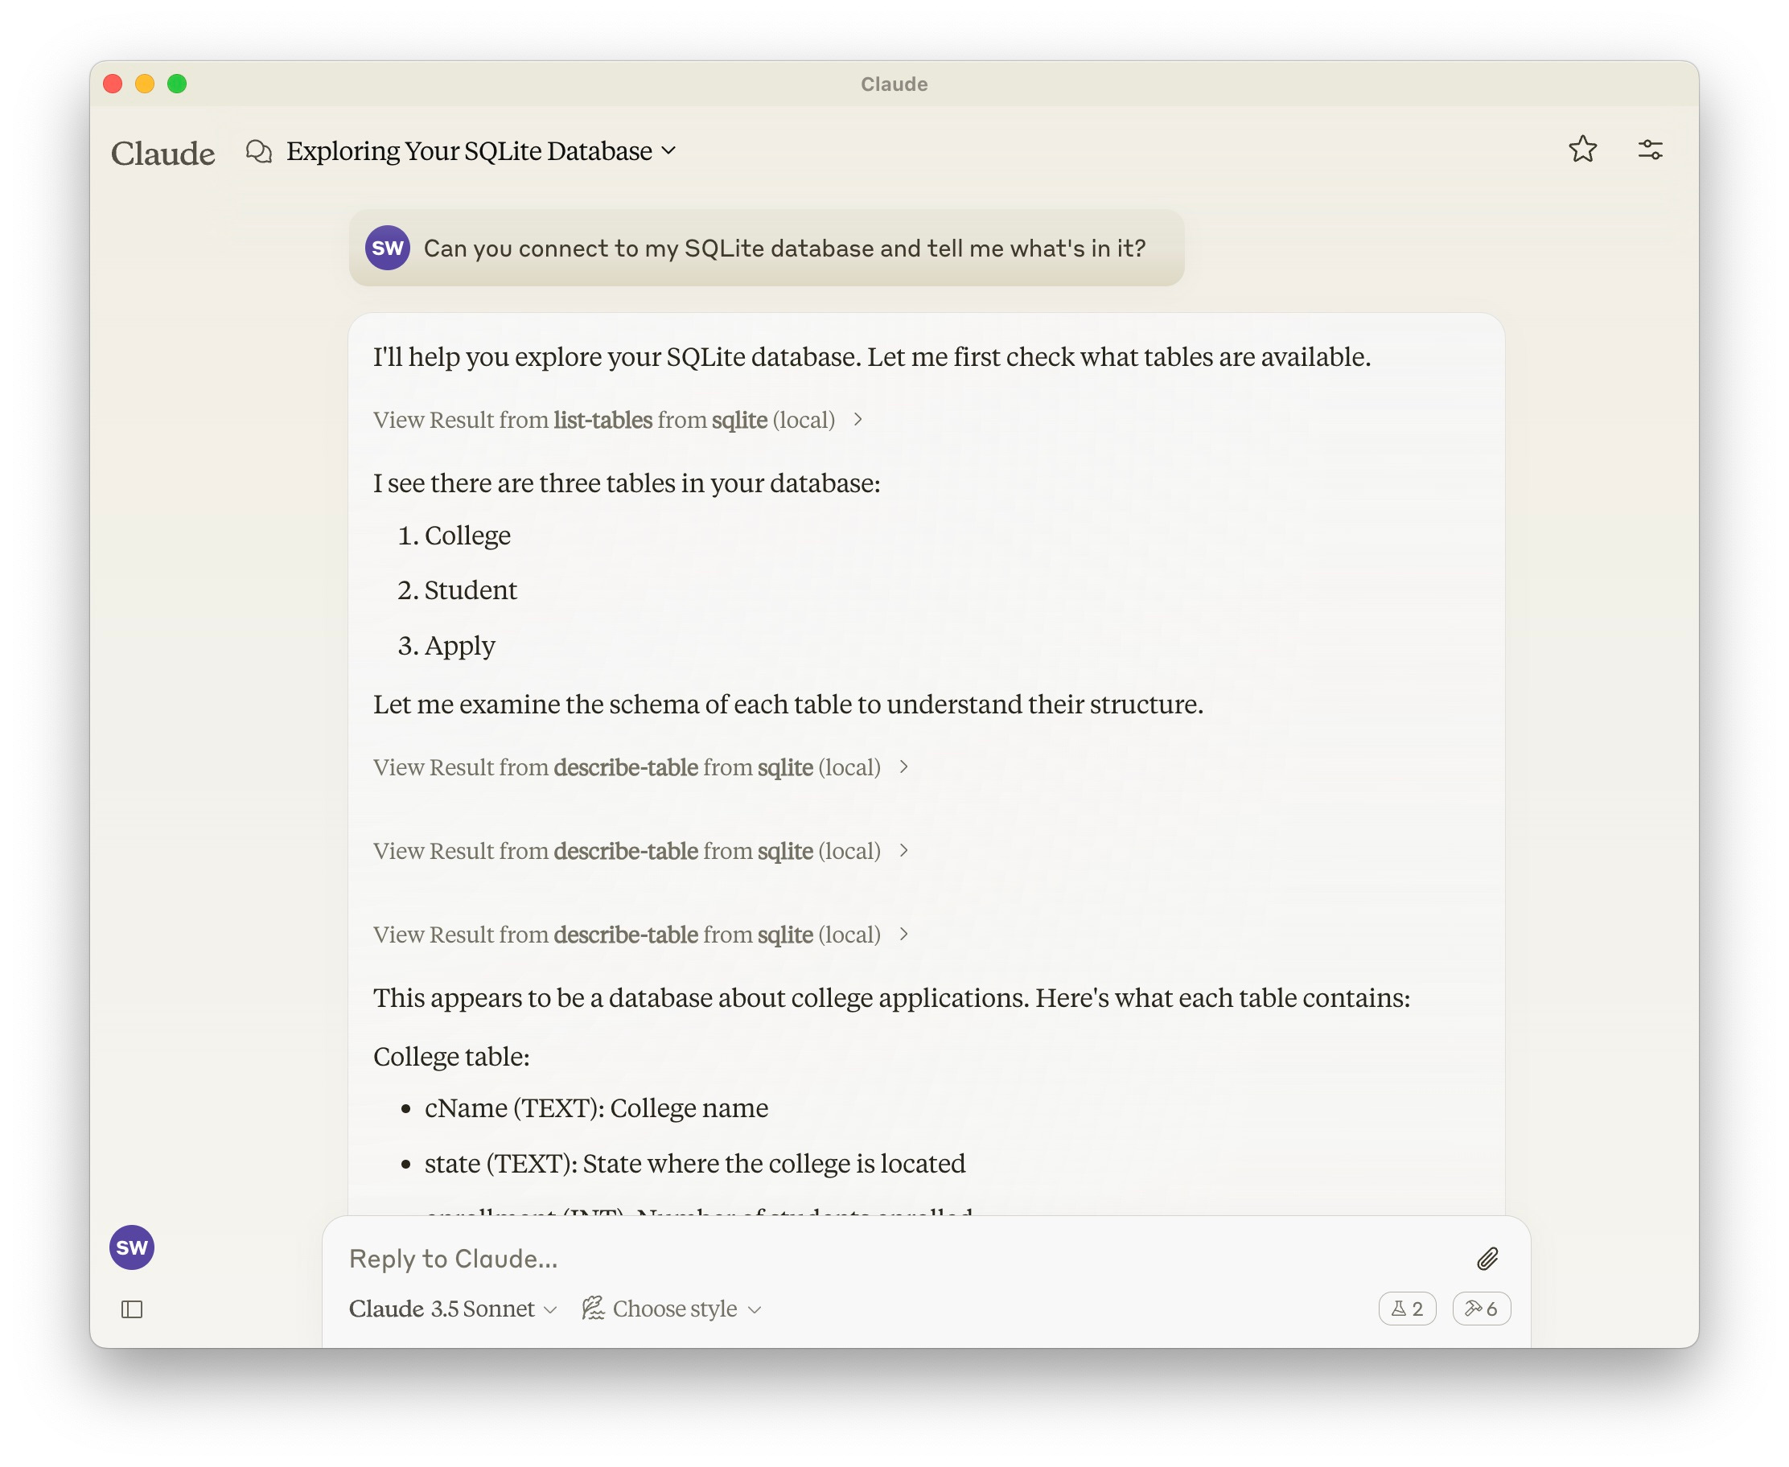Toggle the sidebar panel icon
The width and height of the screenshot is (1789, 1467).
click(x=132, y=1309)
